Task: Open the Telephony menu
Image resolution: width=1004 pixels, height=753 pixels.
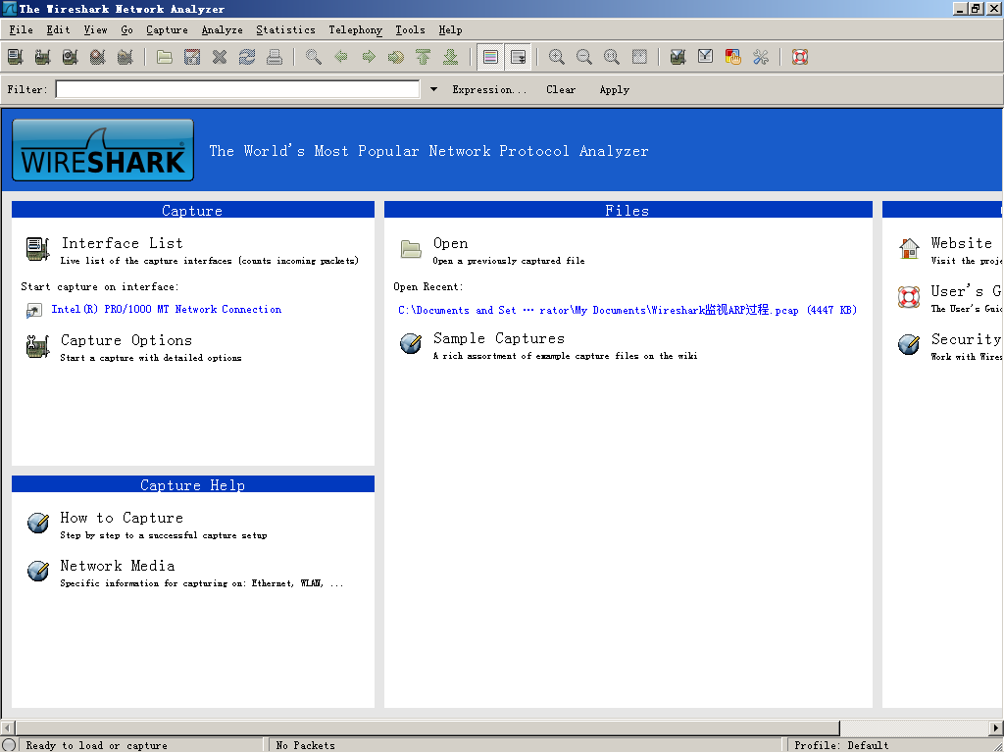Action: click(355, 29)
